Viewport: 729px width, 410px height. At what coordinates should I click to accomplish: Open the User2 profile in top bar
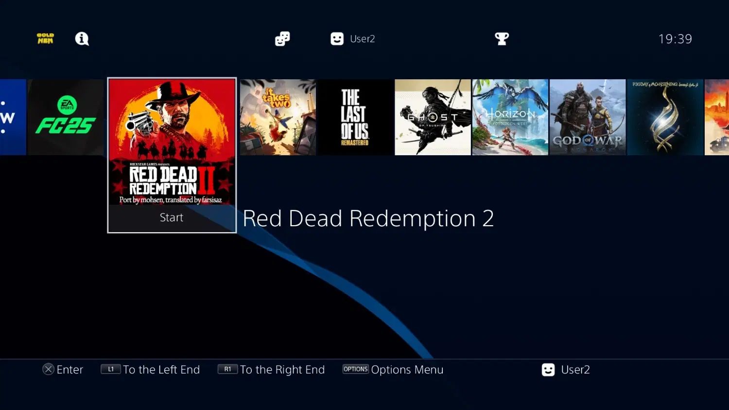coord(353,39)
